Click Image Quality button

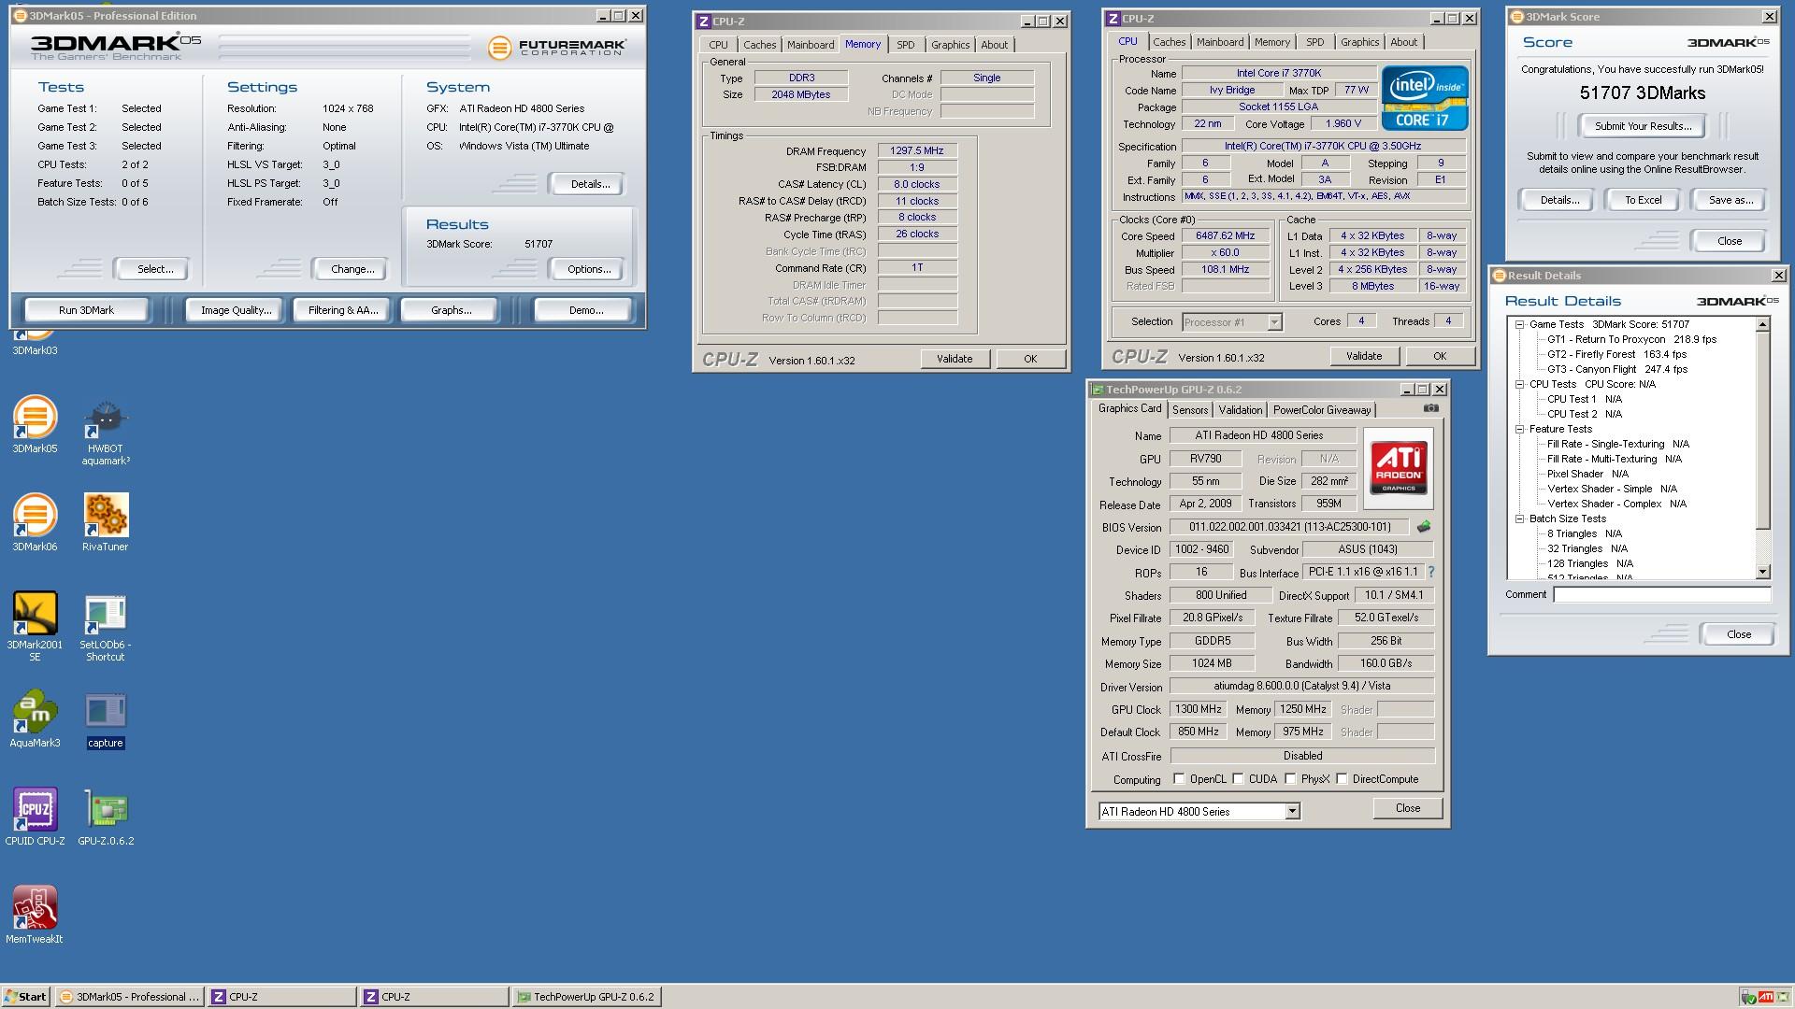pyautogui.click(x=236, y=310)
